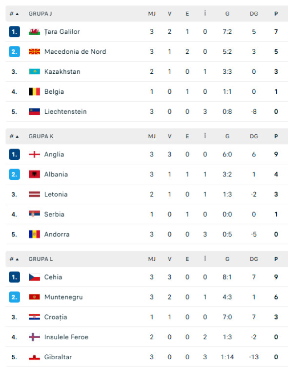This screenshot has width=288, height=367.
Task: Click the Kazakhstan flag icon
Action: pos(34,72)
